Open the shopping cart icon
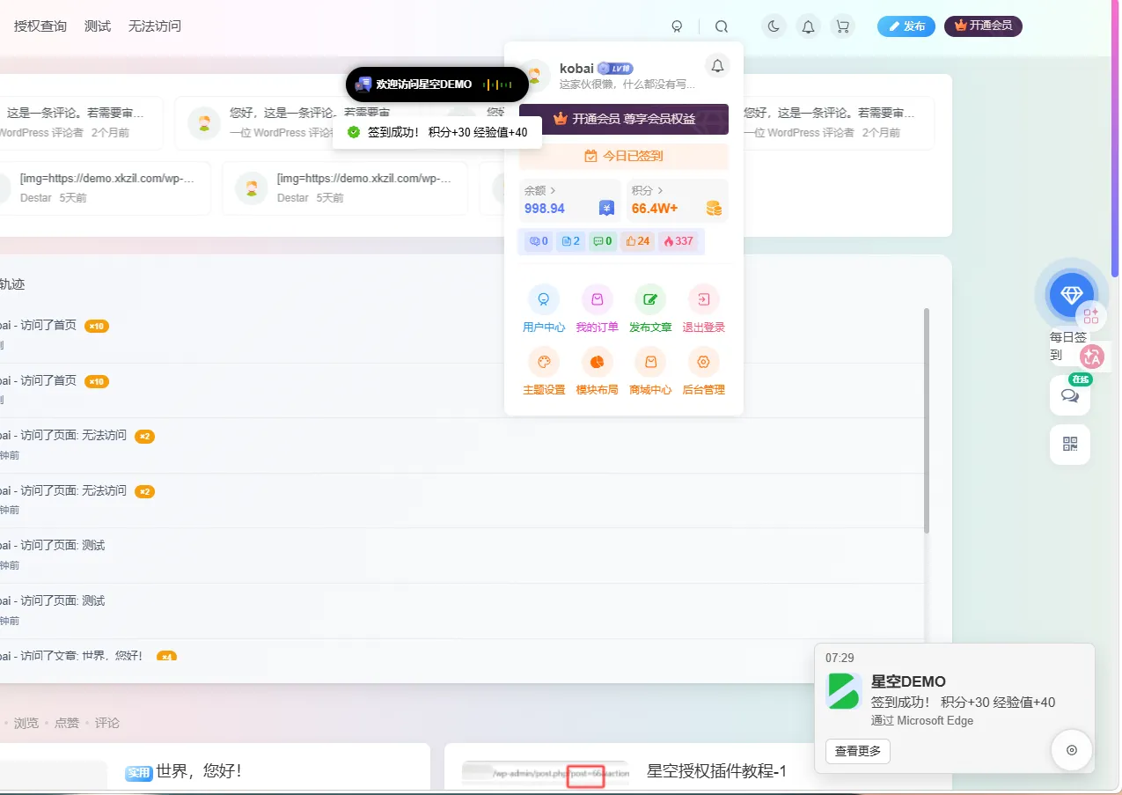This screenshot has width=1122, height=795. (x=843, y=26)
